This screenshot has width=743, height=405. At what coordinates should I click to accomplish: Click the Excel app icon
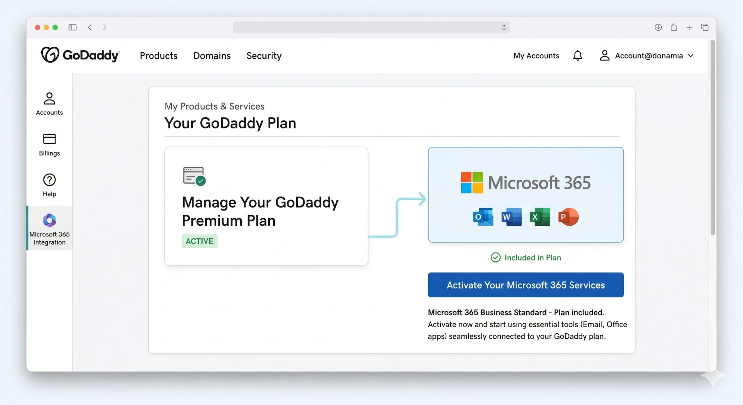coord(540,217)
